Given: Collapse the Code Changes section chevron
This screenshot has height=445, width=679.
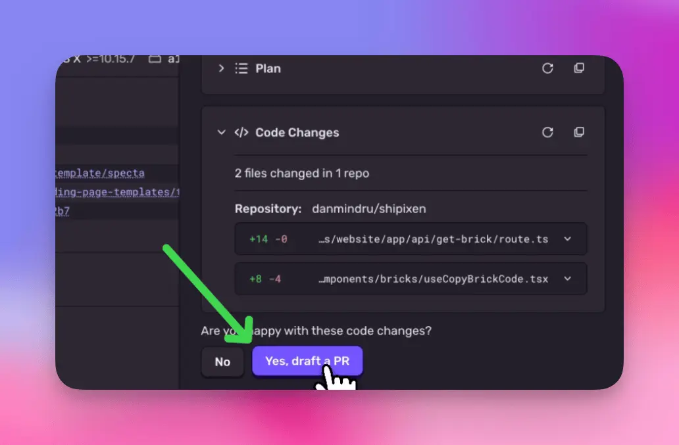Looking at the screenshot, I should pyautogui.click(x=221, y=132).
